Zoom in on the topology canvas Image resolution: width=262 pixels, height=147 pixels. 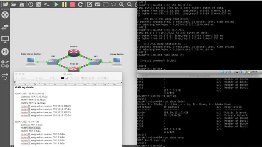click(122, 4)
